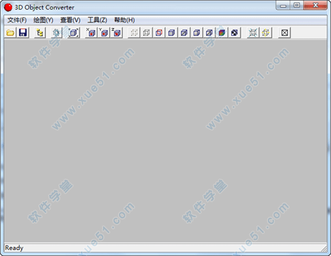Open the 绘图(Y) menu
Viewport: 331px width, 256px height.
pos(43,20)
